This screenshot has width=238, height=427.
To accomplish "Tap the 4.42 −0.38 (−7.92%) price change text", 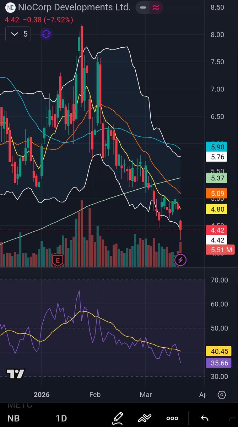I will click(39, 20).
